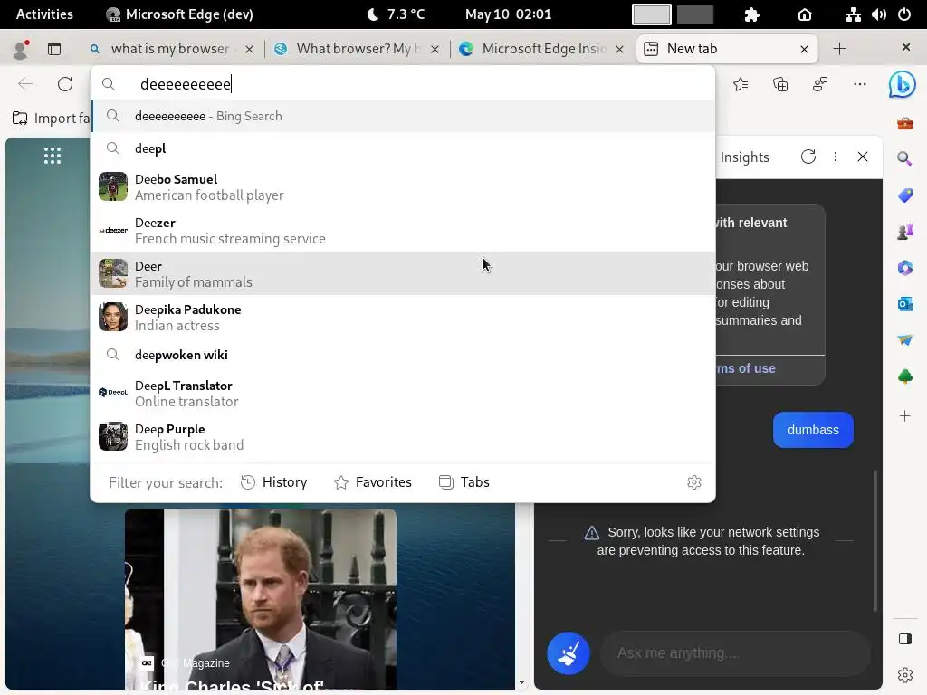This screenshot has height=695, width=927.
Task: Switch to Microsoft Edge Insider tab
Action: 542,49
